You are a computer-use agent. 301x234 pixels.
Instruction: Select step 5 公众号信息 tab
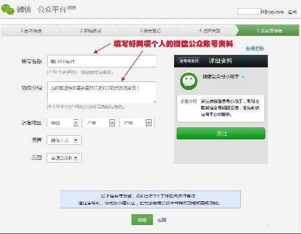[x=269, y=31]
